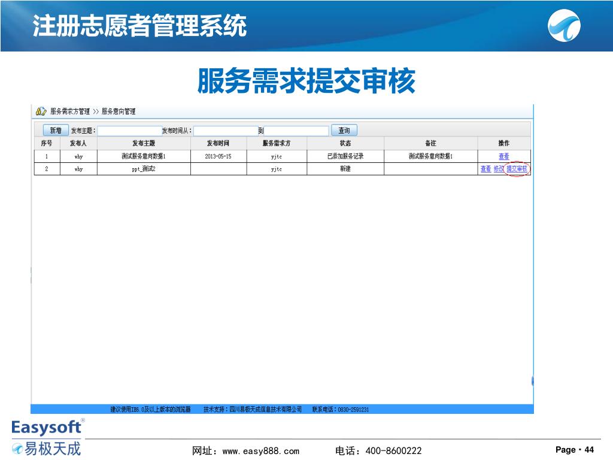Screen dimensions: 613x460
Task: Select the 服务意向管理 breadcrumb
Action: point(119,111)
